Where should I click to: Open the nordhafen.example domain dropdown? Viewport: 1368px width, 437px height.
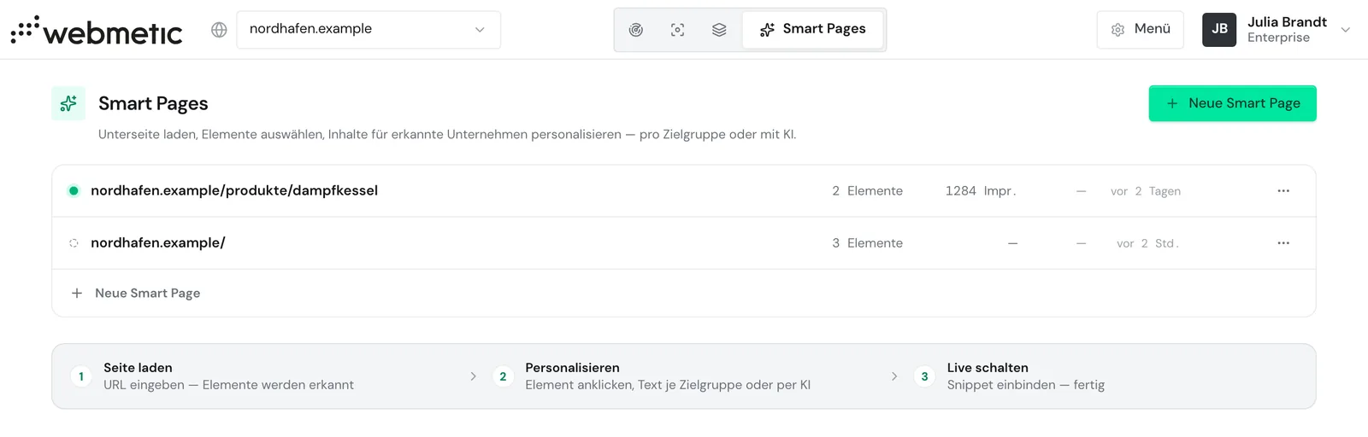click(369, 30)
